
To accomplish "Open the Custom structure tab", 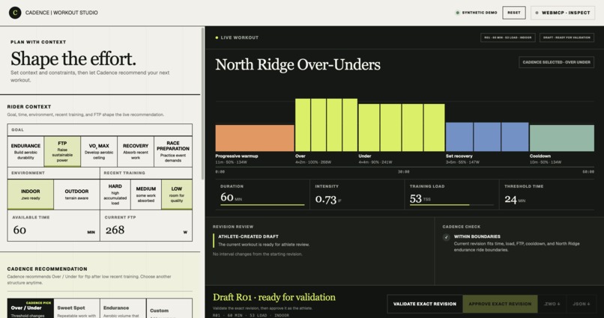I will pyautogui.click(x=169, y=308).
